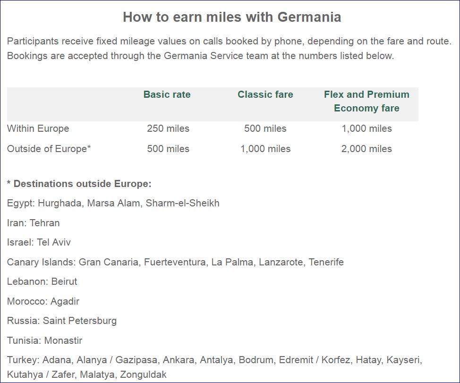Click the 'Israel: Tel Aviv' line
This screenshot has height=383, width=460.
click(x=39, y=242)
